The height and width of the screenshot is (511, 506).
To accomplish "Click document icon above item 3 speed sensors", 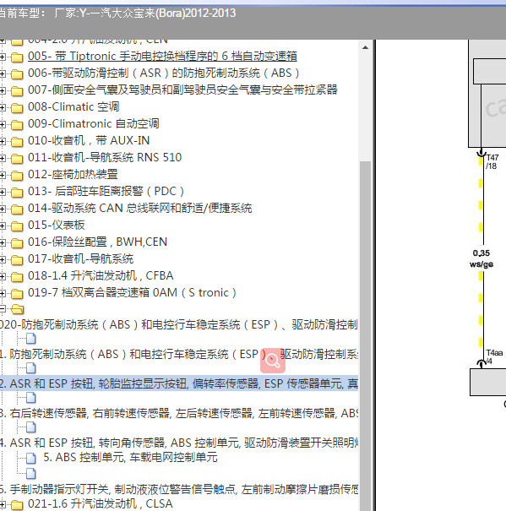I will click(31, 398).
